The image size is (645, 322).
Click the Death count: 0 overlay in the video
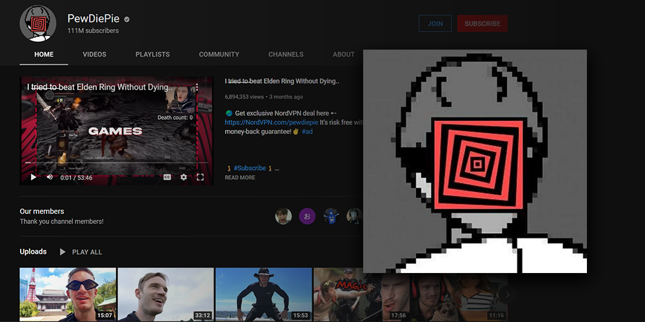[175, 117]
